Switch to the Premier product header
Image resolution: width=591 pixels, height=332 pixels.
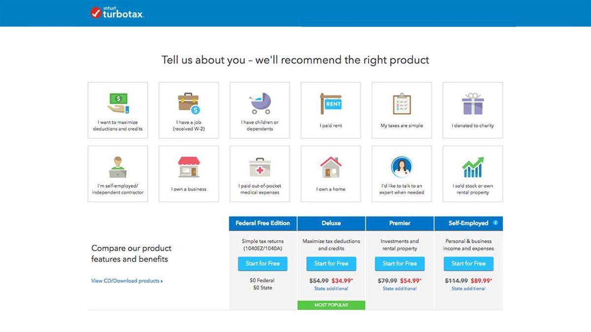pyautogui.click(x=399, y=223)
